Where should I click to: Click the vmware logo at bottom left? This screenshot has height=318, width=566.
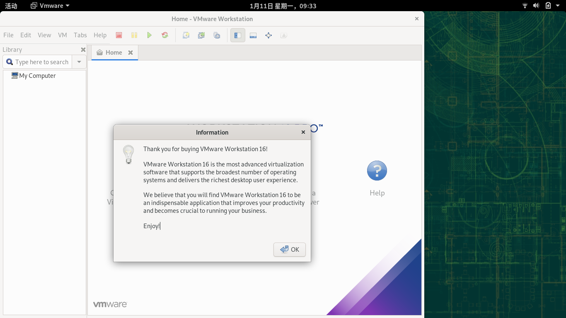(x=110, y=304)
